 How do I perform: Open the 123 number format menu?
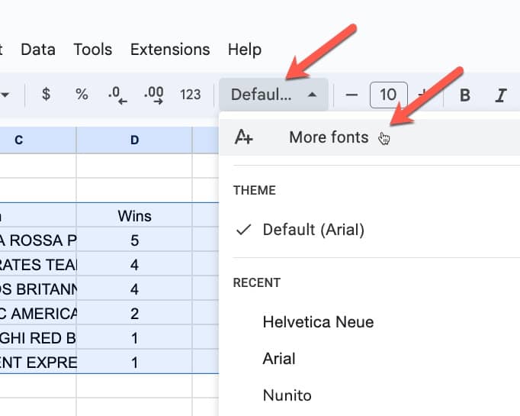pyautogui.click(x=191, y=95)
